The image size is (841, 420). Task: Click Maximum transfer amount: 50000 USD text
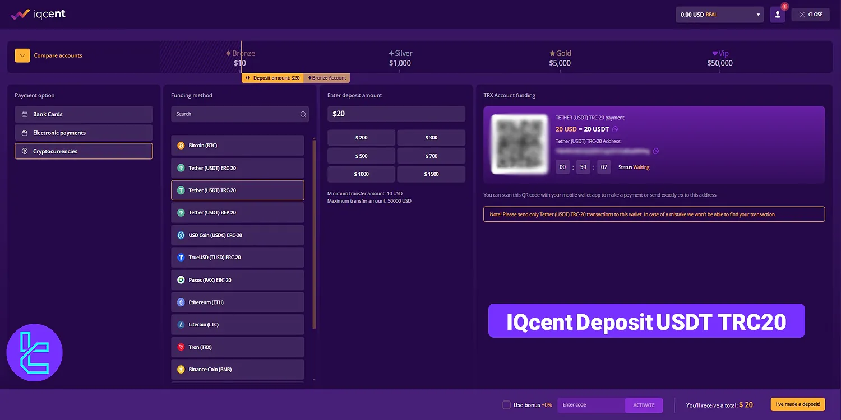coord(369,201)
